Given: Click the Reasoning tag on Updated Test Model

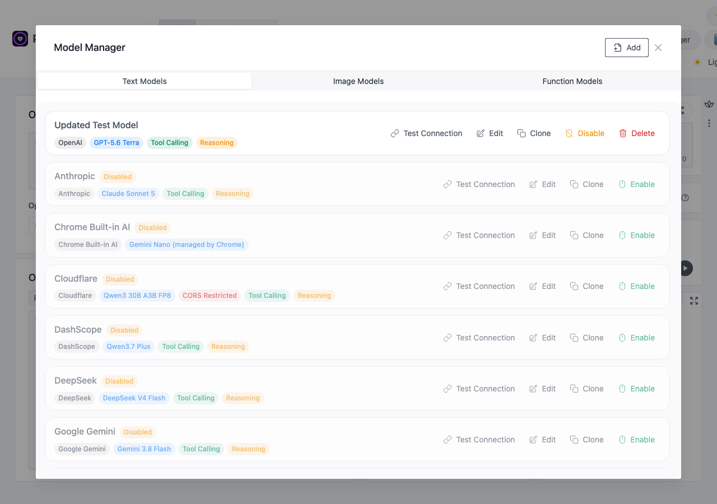Looking at the screenshot, I should pos(217,143).
